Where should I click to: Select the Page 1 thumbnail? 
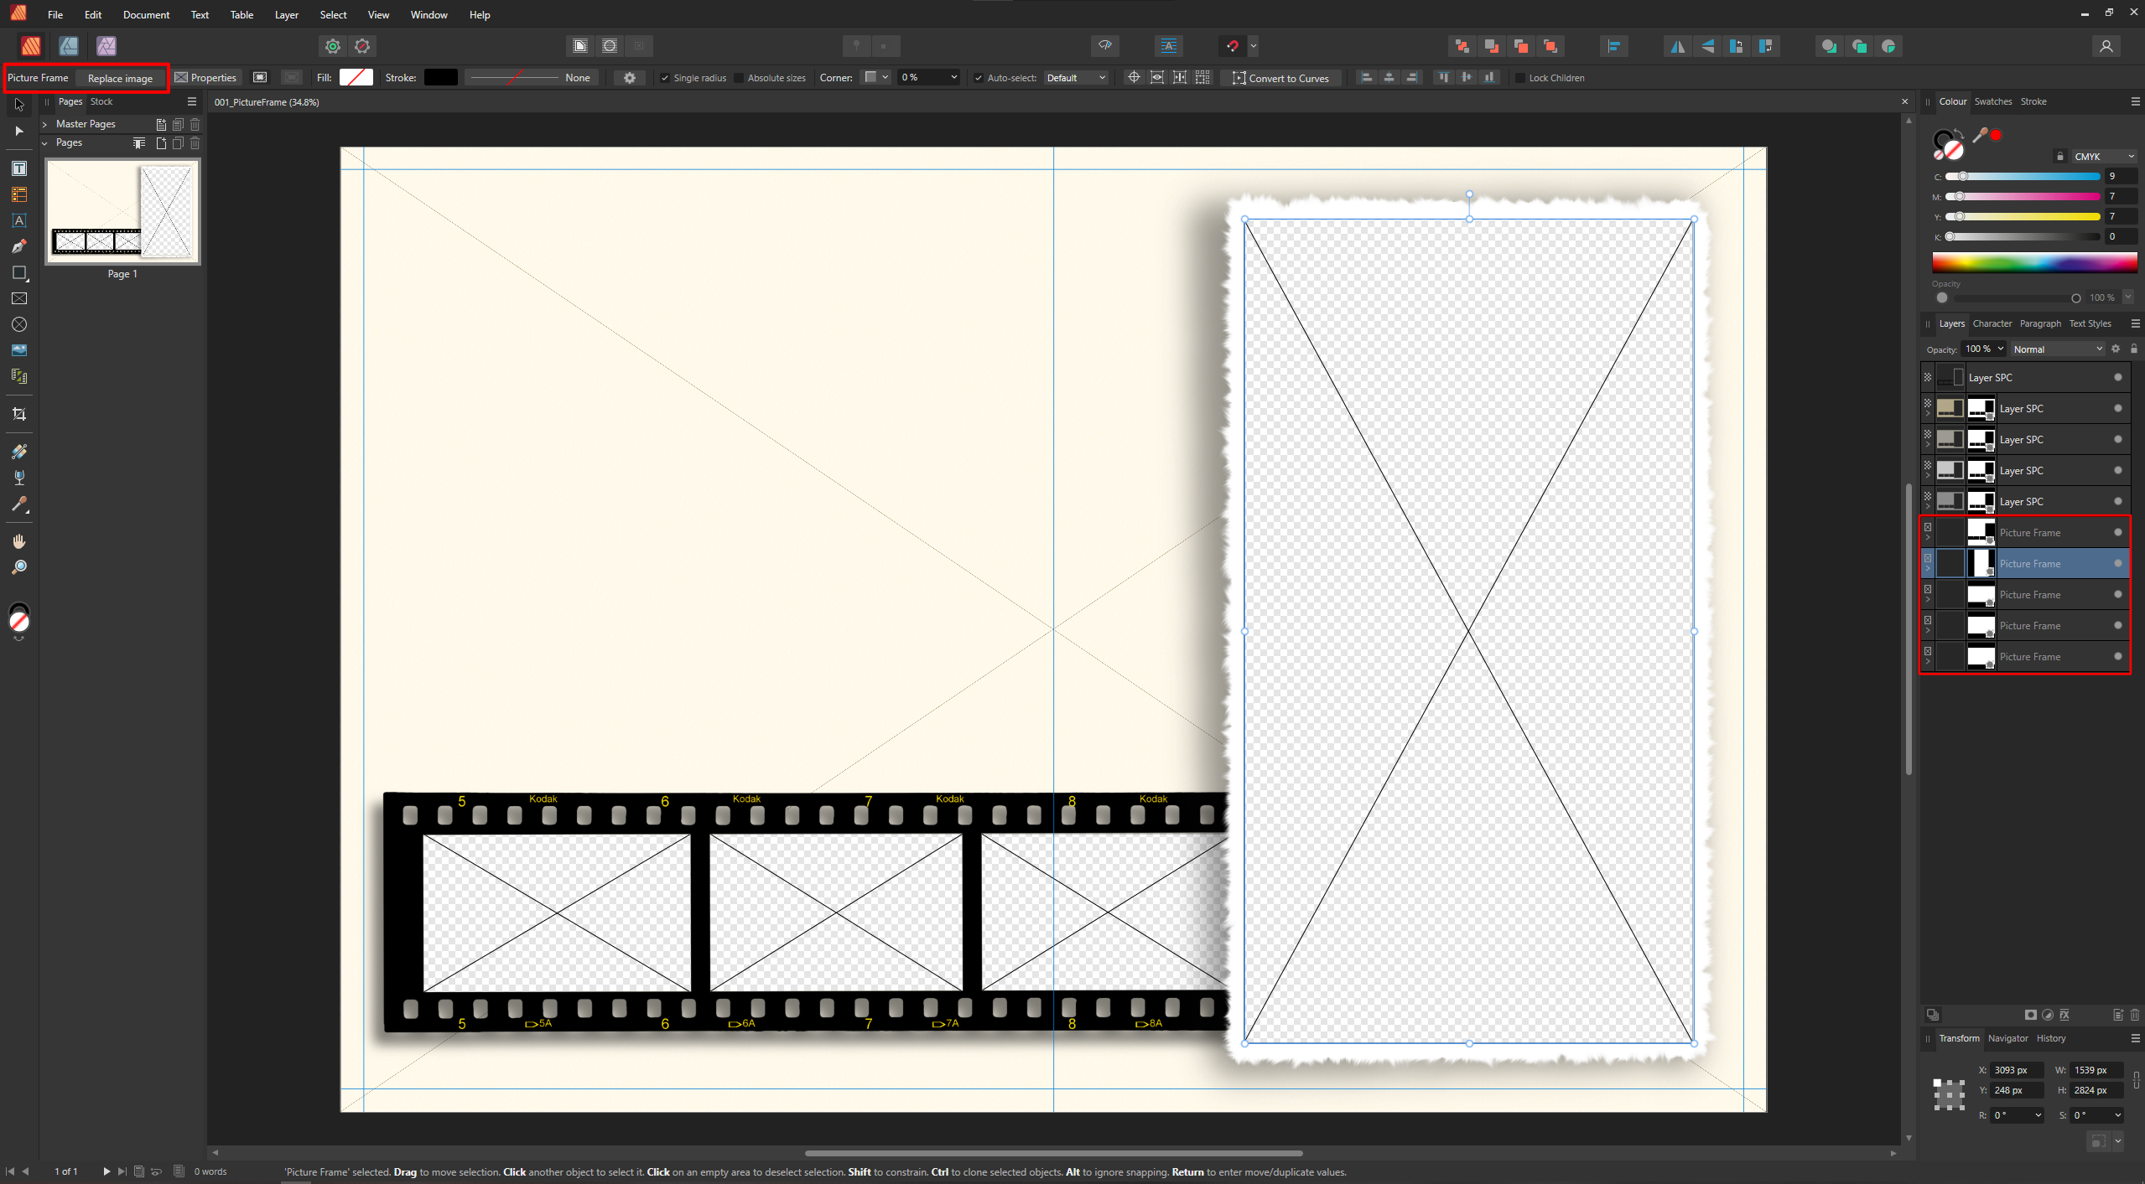pyautogui.click(x=122, y=211)
